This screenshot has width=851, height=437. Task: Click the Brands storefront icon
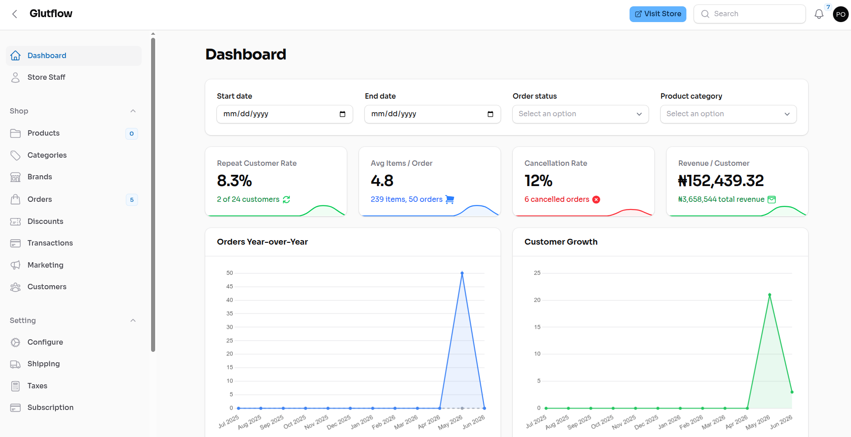click(15, 177)
